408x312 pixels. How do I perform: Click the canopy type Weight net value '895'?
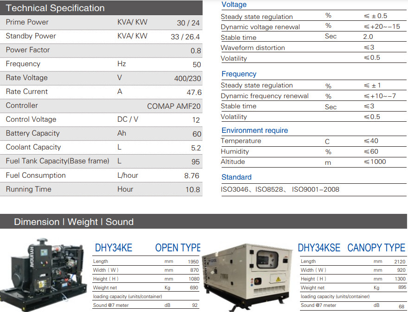402,287
